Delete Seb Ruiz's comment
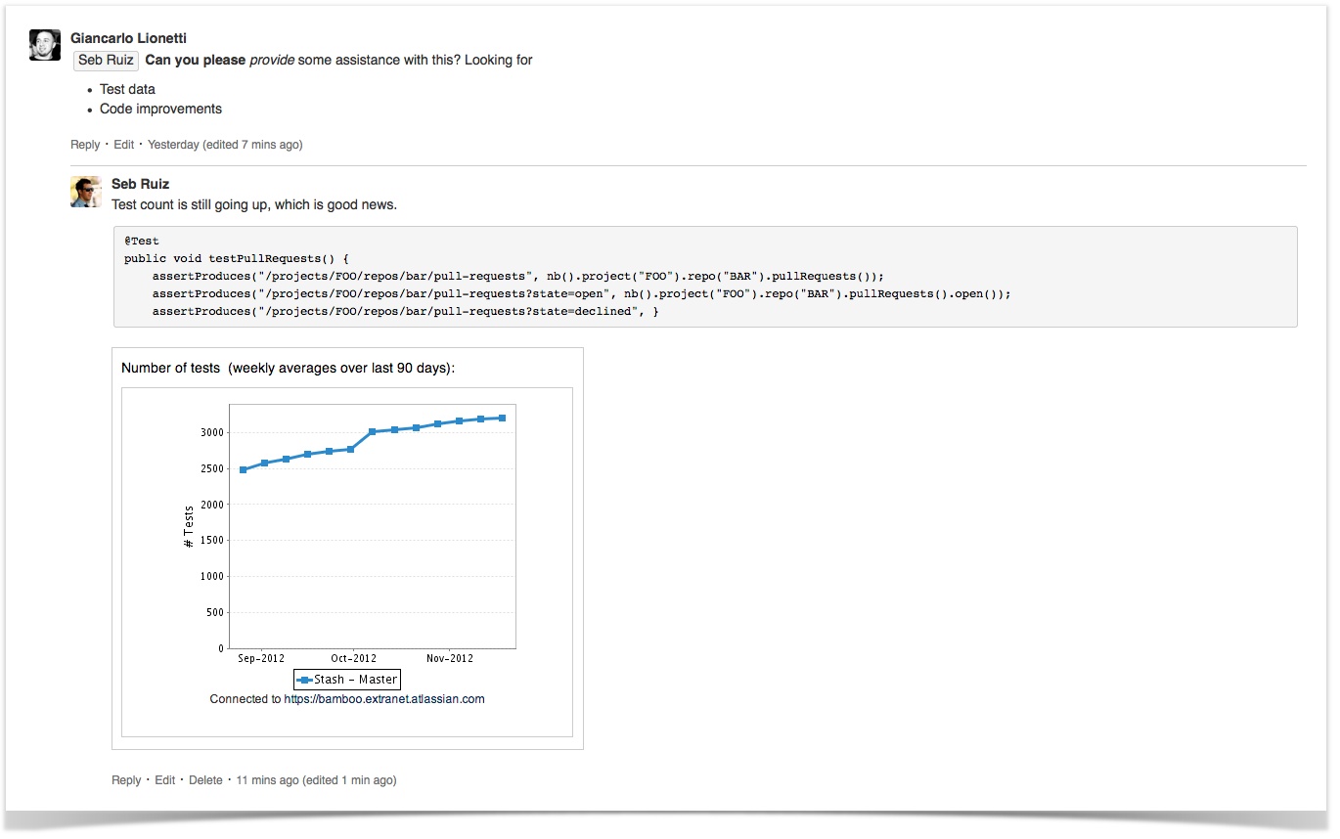This screenshot has width=1340, height=839. point(205,780)
